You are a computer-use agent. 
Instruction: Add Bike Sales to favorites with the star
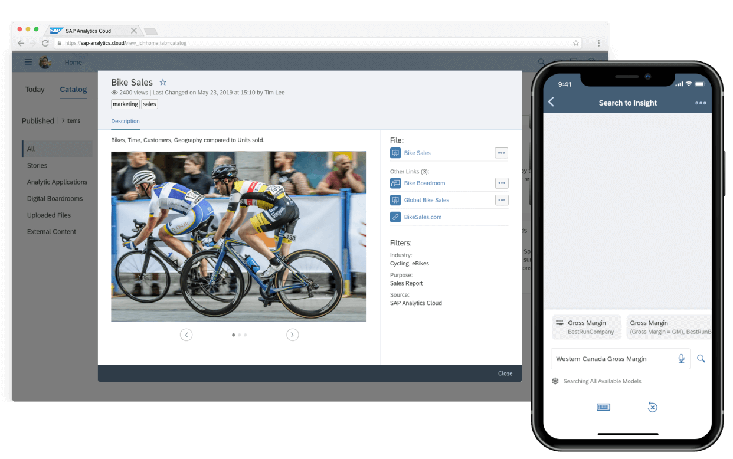pyautogui.click(x=163, y=83)
